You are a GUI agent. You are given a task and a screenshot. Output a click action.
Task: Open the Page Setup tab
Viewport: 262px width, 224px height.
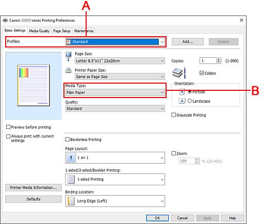[62, 31]
